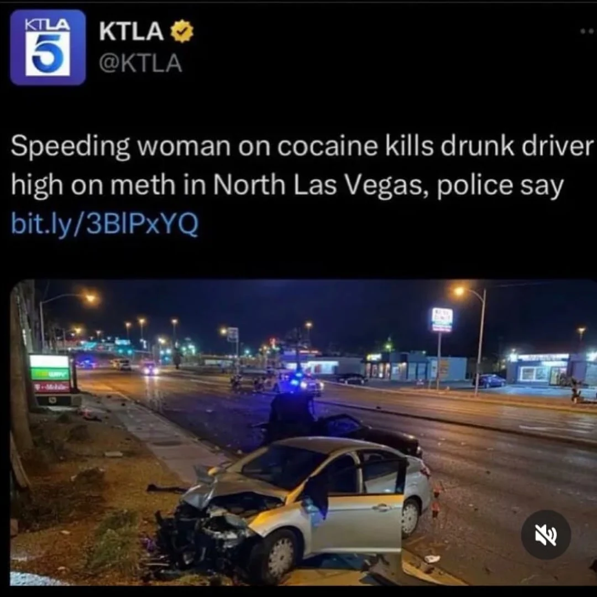The width and height of the screenshot is (597, 597).
Task: Select the @KTLA handle
Action: pos(140,63)
